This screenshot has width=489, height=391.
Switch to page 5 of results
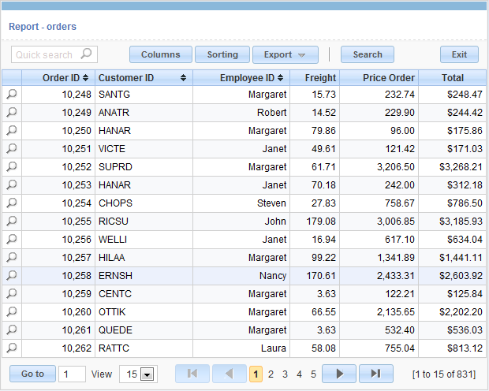pos(313,374)
